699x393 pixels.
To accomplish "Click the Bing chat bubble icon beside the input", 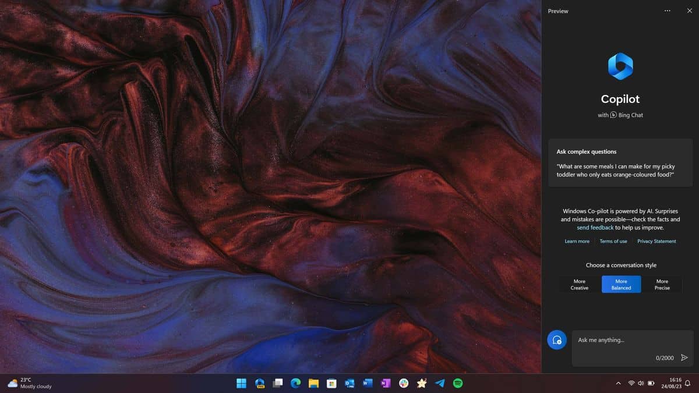I will pyautogui.click(x=557, y=339).
